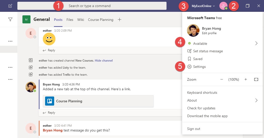Open the Wiki tab
The height and width of the screenshot is (138, 264).
pos(80,20)
